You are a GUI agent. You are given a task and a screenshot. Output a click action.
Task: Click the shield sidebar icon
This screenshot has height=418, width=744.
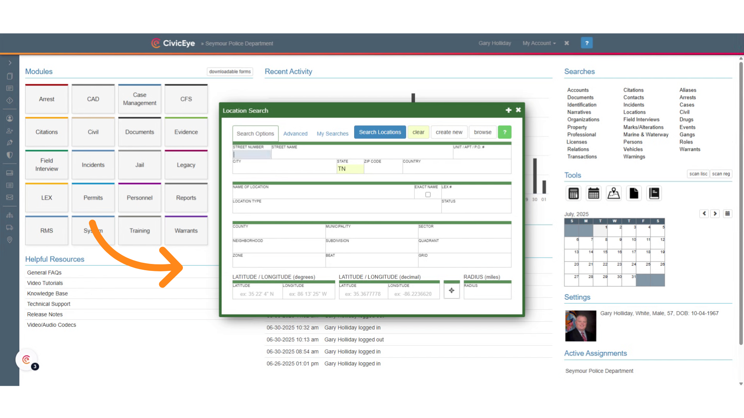(x=10, y=155)
